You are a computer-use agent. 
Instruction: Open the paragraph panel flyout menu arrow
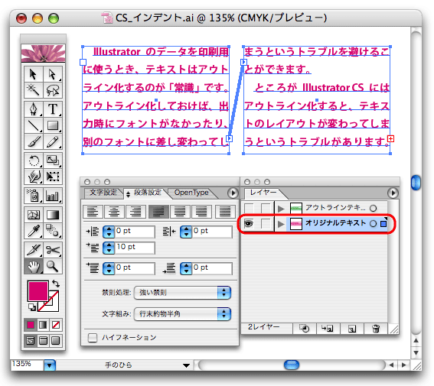(233, 193)
